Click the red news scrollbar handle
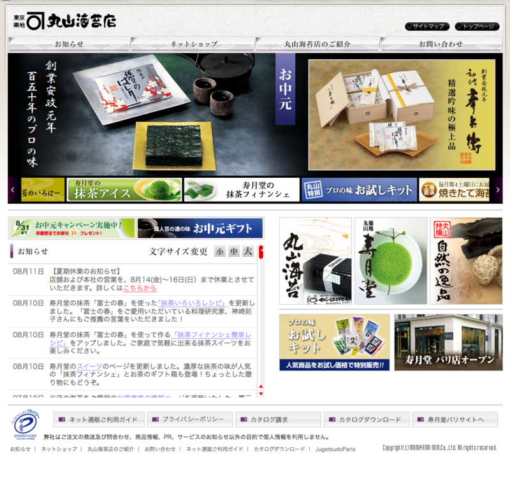The image size is (510, 487). [261, 252]
